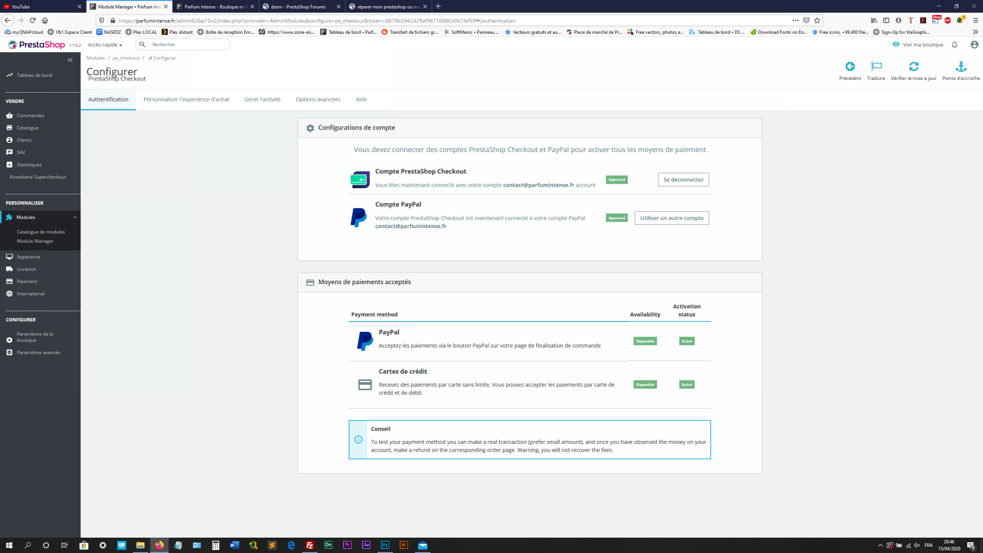Click the Traduire flag icon
The height and width of the screenshot is (553, 983).
click(876, 67)
